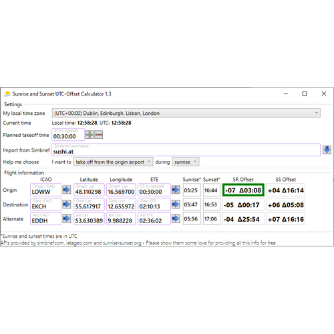Click the SS Offset column header
The height and width of the screenshot is (334, 334).
pos(286,180)
